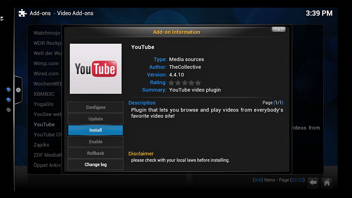Image resolution: width=352 pixels, height=198 pixels.
Task: Select the second blue radio dot
Action: point(8,99)
